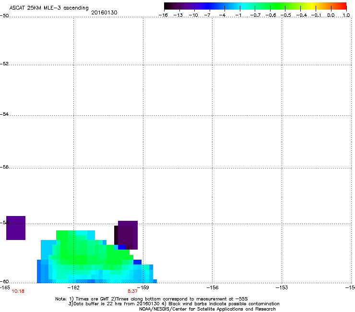
Task: Click the red time label 10:18
Action: 18,291
